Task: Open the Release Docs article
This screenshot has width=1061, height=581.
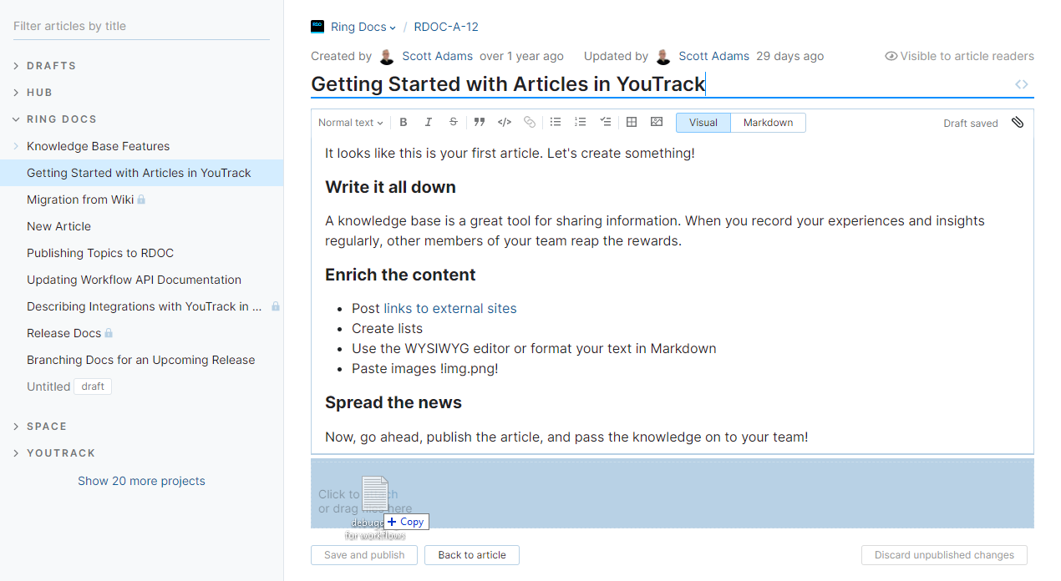Action: 63,333
